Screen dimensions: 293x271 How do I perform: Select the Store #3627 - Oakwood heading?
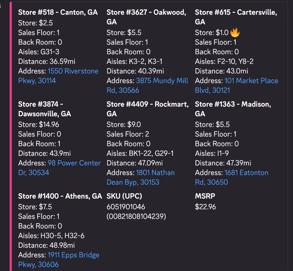(x=146, y=12)
